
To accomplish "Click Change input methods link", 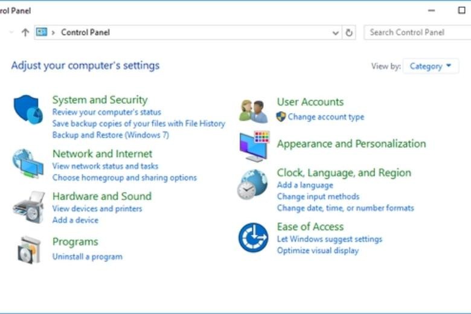I will coord(318,196).
